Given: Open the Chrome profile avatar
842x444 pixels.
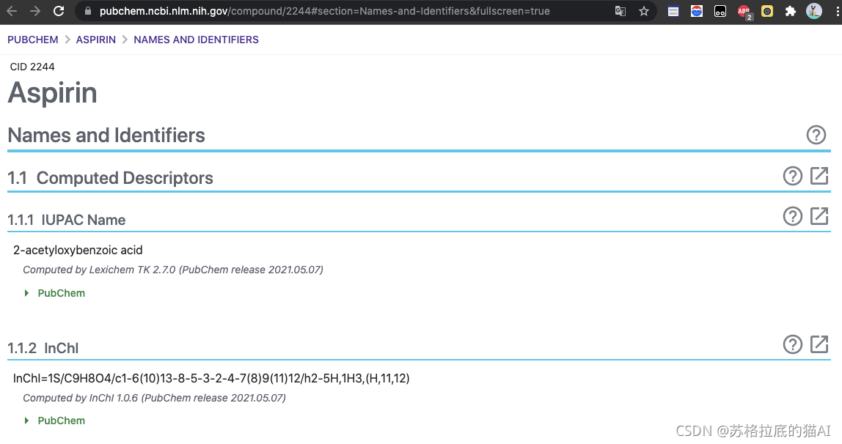Looking at the screenshot, I should [x=814, y=11].
